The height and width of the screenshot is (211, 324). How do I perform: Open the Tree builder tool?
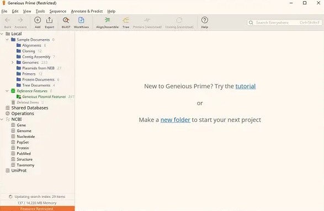coord(126,23)
